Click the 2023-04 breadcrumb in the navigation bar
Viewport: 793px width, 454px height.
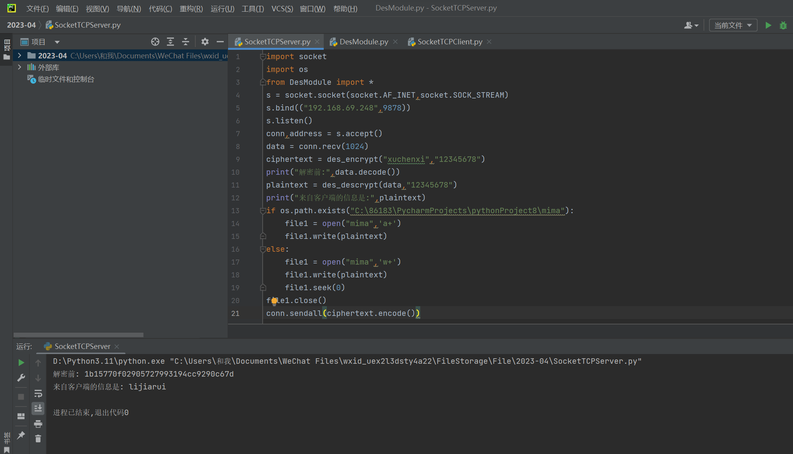coord(21,25)
